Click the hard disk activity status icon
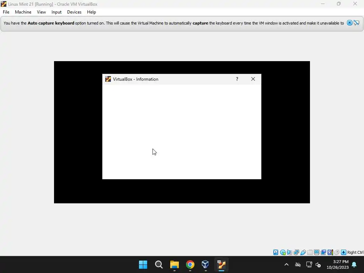The height and width of the screenshot is (273, 364). click(x=275, y=252)
